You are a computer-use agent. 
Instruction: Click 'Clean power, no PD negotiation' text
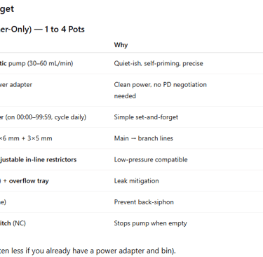coord(160,84)
